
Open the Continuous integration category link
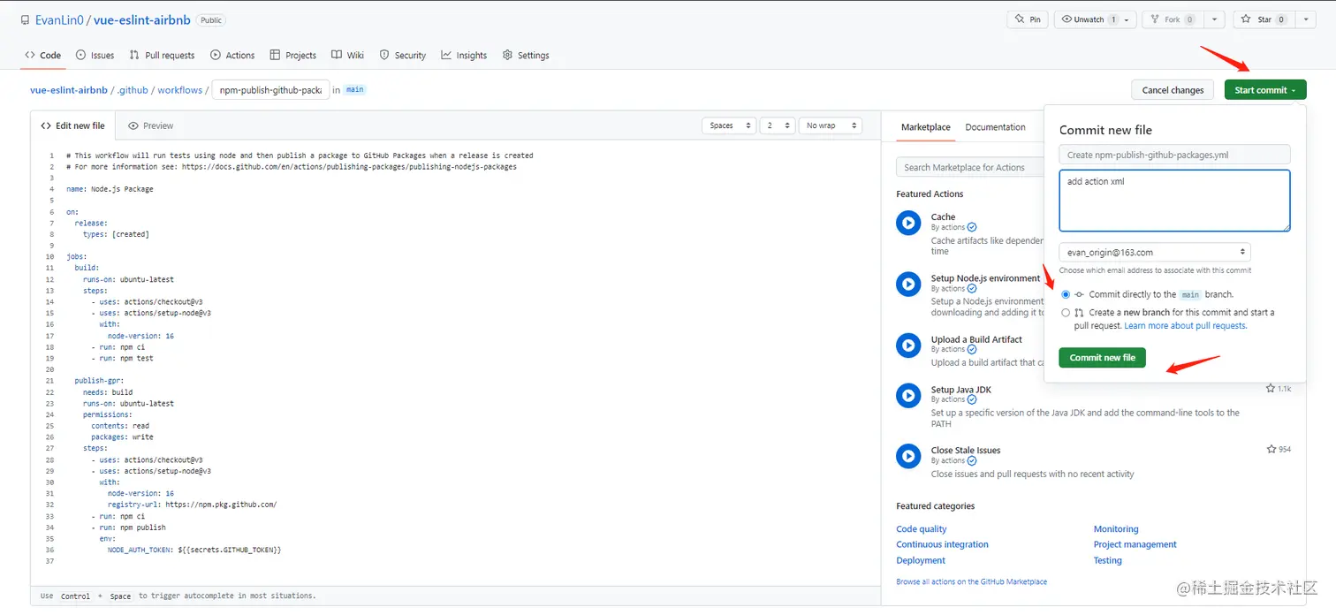[942, 544]
